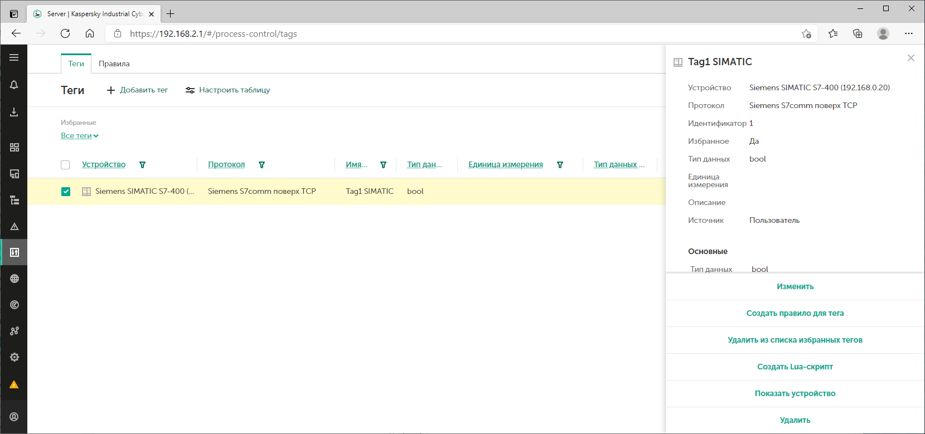Select the Теги tab
This screenshot has height=434, width=925.
point(76,64)
